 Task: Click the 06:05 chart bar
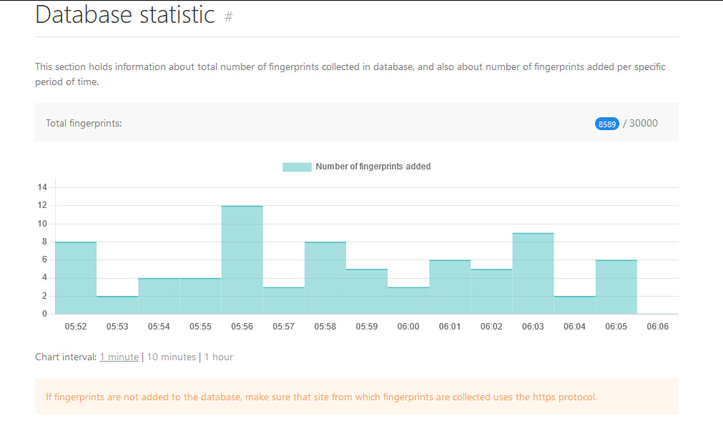[616, 287]
